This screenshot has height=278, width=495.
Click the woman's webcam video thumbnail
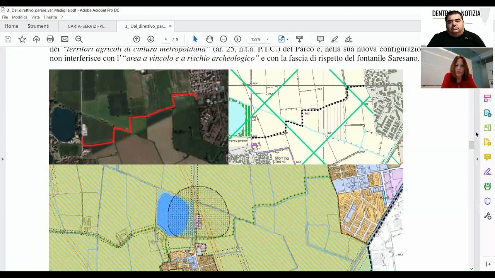(x=457, y=68)
